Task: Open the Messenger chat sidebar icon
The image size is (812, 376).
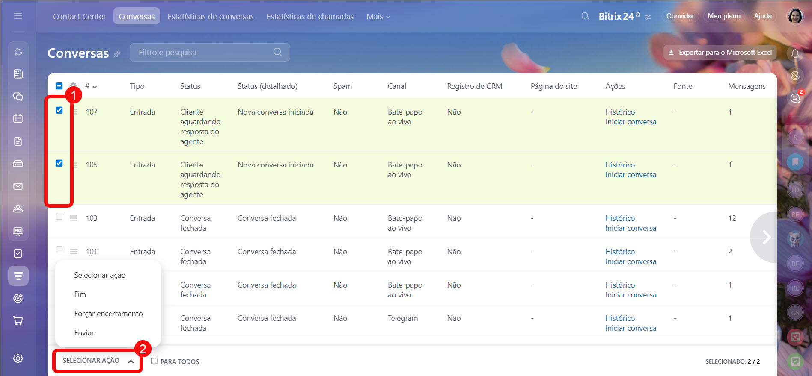Action: point(18,97)
